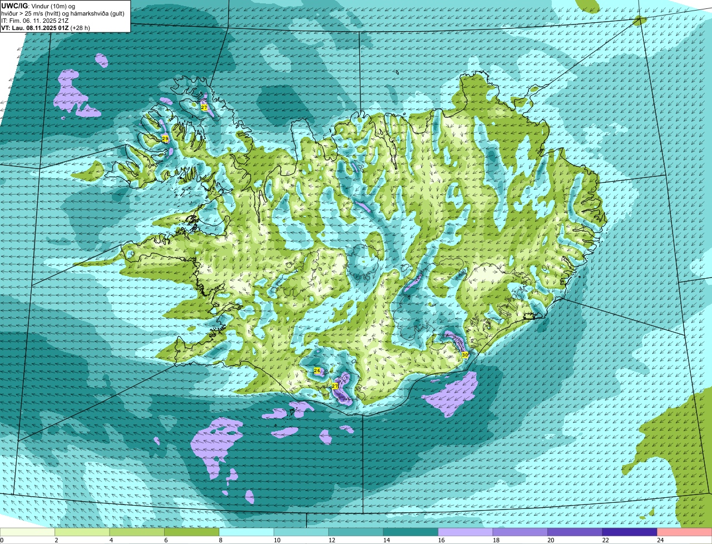
Task: Click the yellow max-gust label reading 26
Action: click(x=317, y=370)
